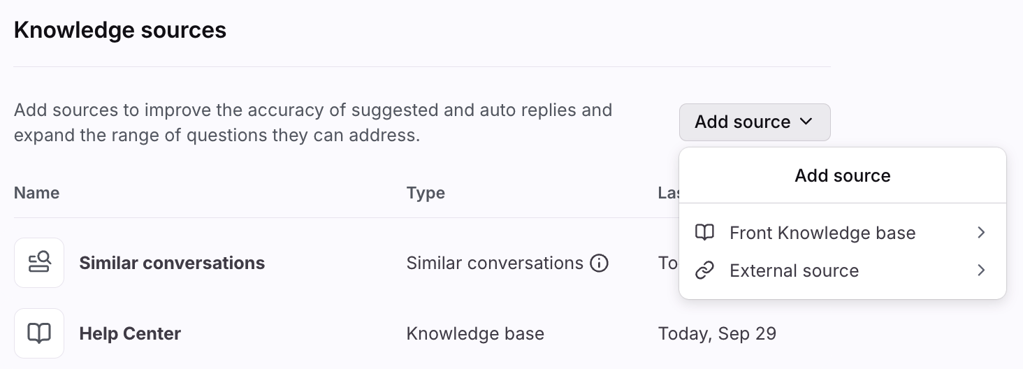This screenshot has width=1023, height=369.
Task: Click the Type column header
Action: 426,193
